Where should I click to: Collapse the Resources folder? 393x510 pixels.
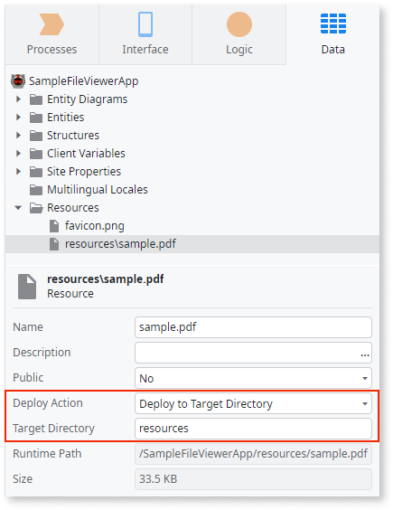[x=18, y=207]
